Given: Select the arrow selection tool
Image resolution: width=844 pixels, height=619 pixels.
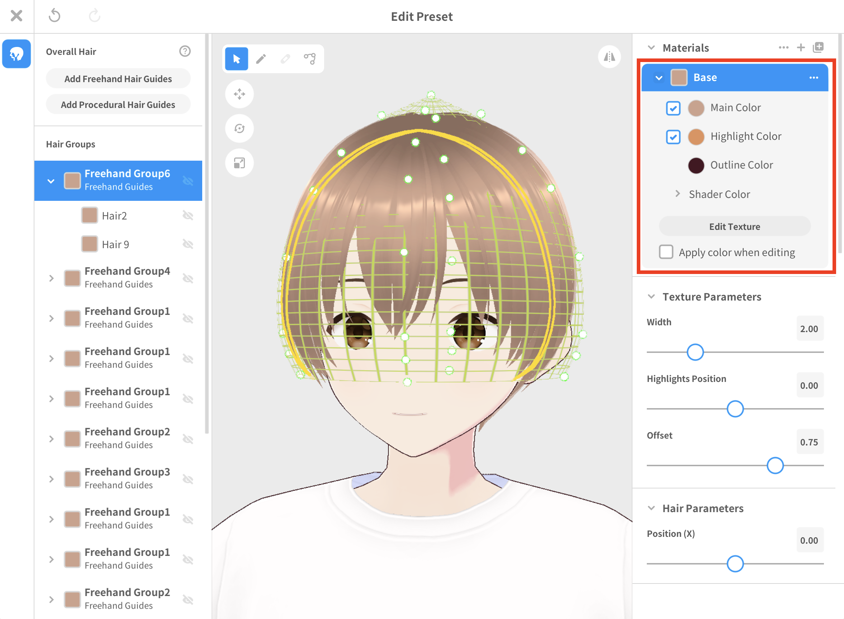Looking at the screenshot, I should [x=236, y=59].
